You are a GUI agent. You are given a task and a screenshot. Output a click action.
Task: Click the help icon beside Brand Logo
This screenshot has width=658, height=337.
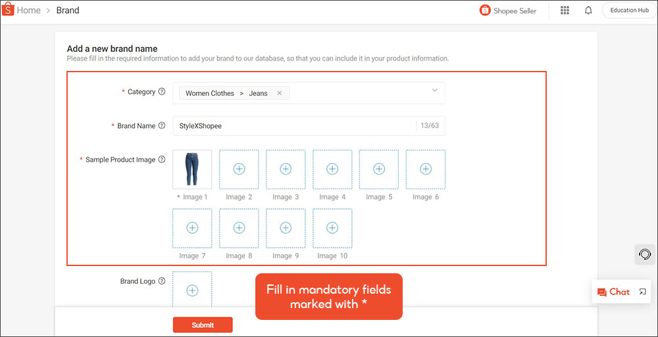(x=162, y=281)
